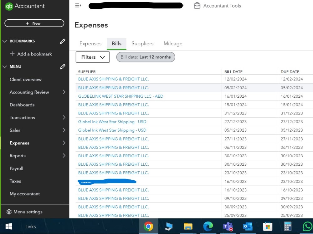Expand the Sales submenu arrow

click(x=64, y=130)
